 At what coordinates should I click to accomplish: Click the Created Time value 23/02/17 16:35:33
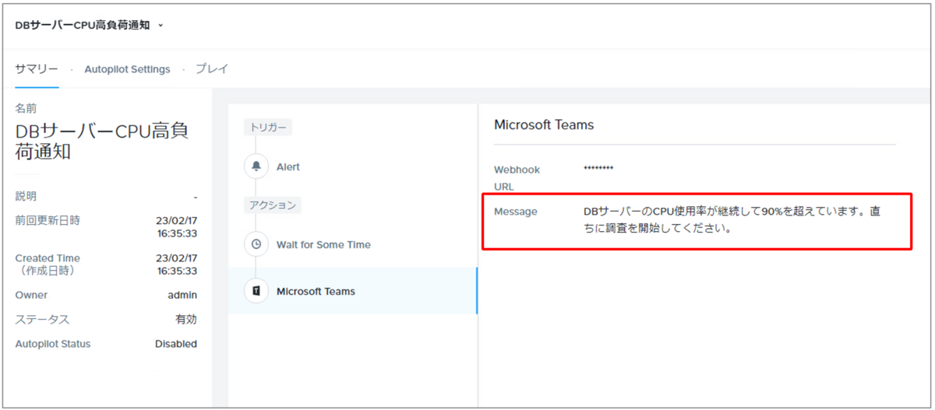[x=176, y=265]
